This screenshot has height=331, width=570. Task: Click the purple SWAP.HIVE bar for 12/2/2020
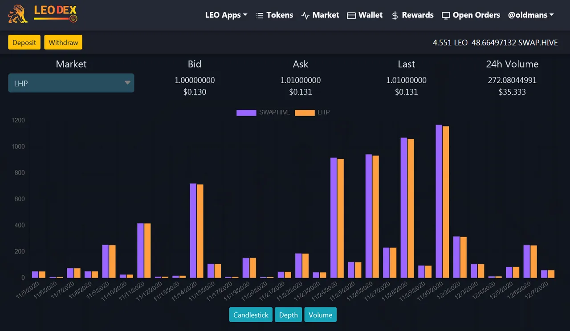coord(456,257)
